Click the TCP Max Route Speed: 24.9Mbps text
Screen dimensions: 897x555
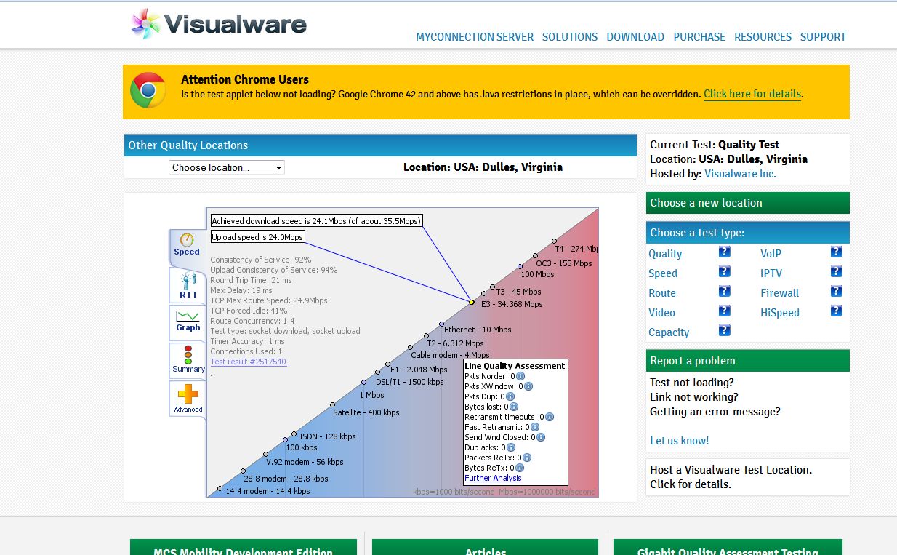click(268, 300)
